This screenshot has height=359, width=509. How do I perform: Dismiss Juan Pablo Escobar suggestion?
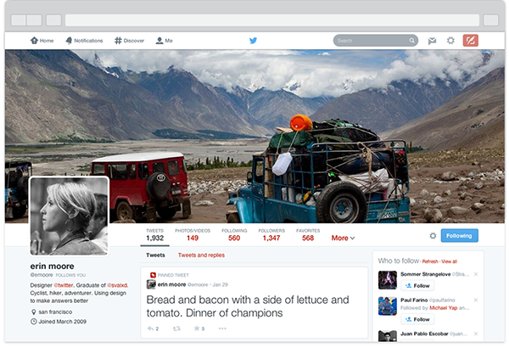[476, 334]
